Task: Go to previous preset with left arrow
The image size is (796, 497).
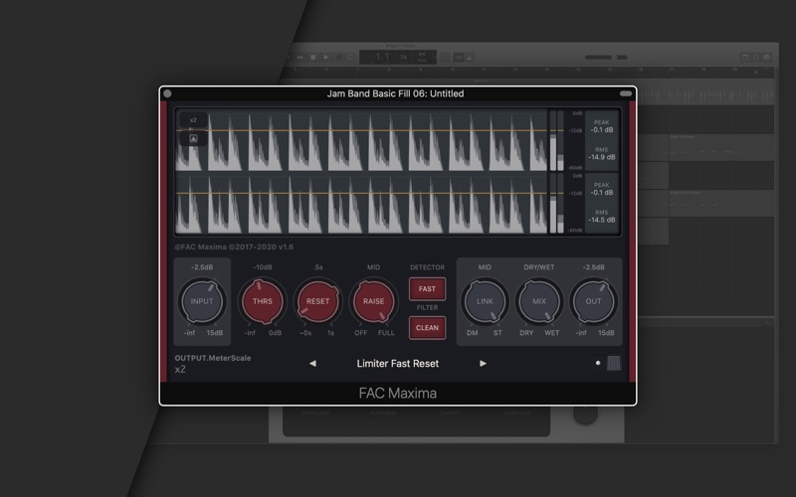Action: [x=312, y=363]
